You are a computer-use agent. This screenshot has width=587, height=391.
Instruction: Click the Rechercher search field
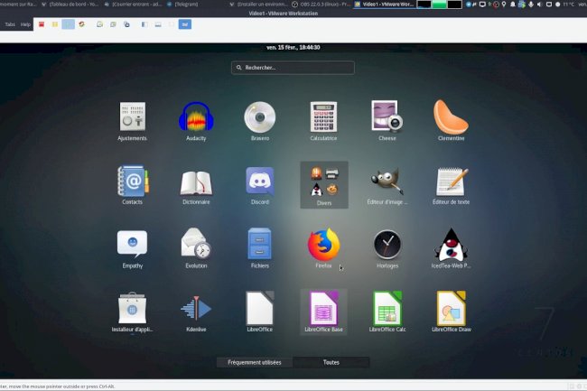(293, 68)
